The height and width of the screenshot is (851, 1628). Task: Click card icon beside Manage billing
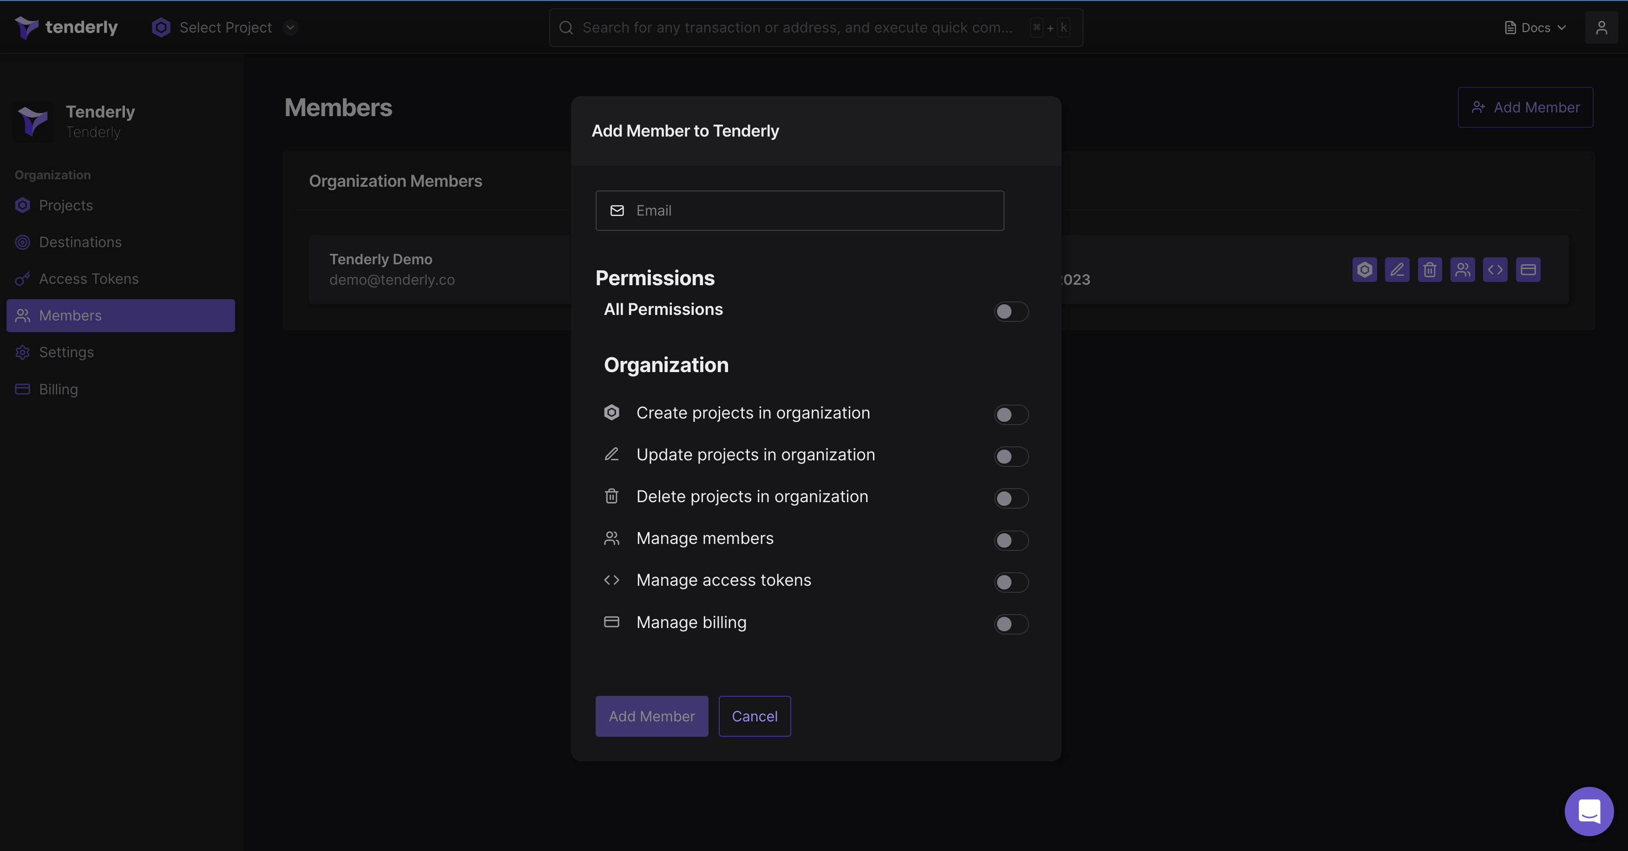tap(612, 622)
